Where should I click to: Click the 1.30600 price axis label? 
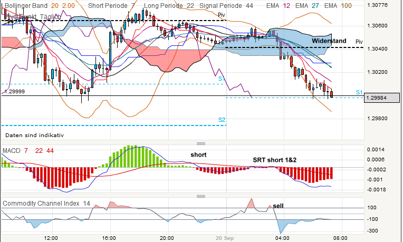coord(378,26)
